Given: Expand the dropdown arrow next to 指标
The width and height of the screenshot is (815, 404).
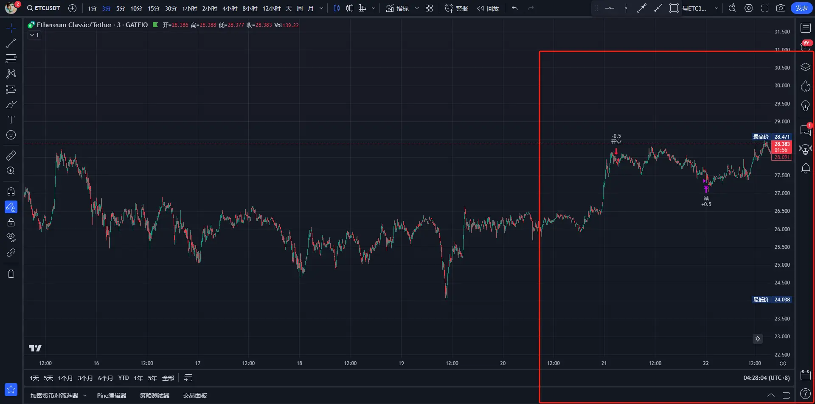Looking at the screenshot, I should coord(417,8).
